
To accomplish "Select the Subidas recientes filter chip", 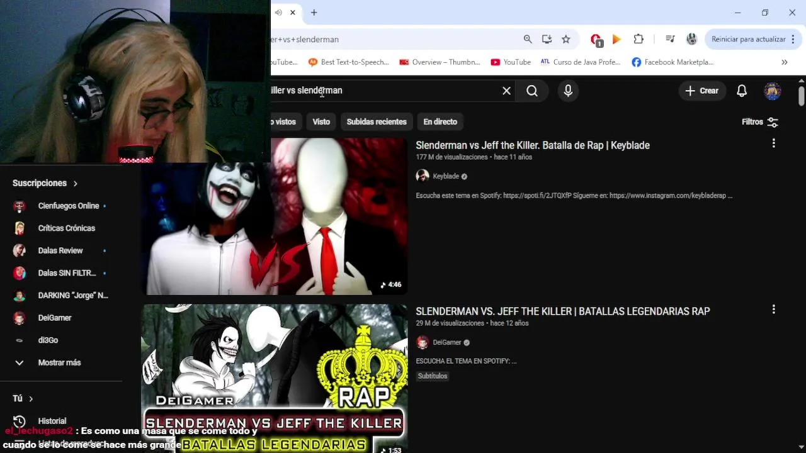I will point(377,121).
